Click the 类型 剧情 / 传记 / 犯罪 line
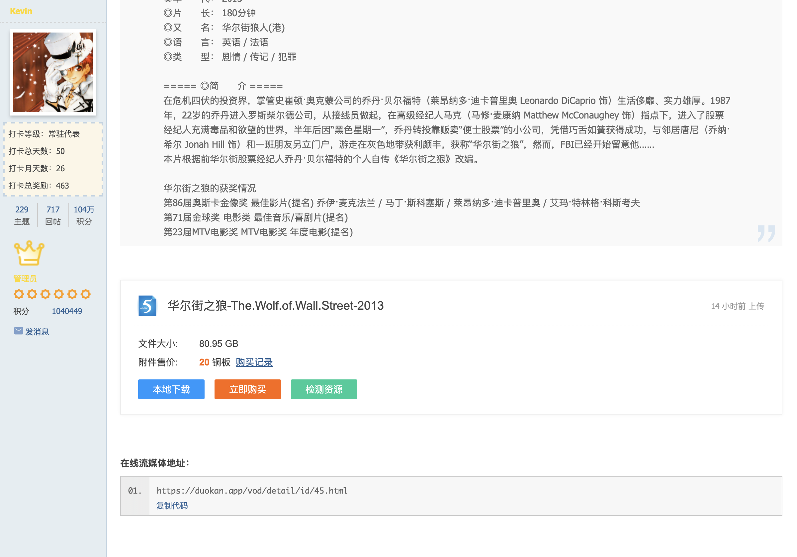 pos(230,56)
